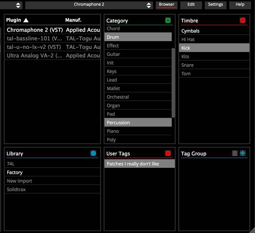Select the Solidtrax library
The image size is (255, 233).
52,189
